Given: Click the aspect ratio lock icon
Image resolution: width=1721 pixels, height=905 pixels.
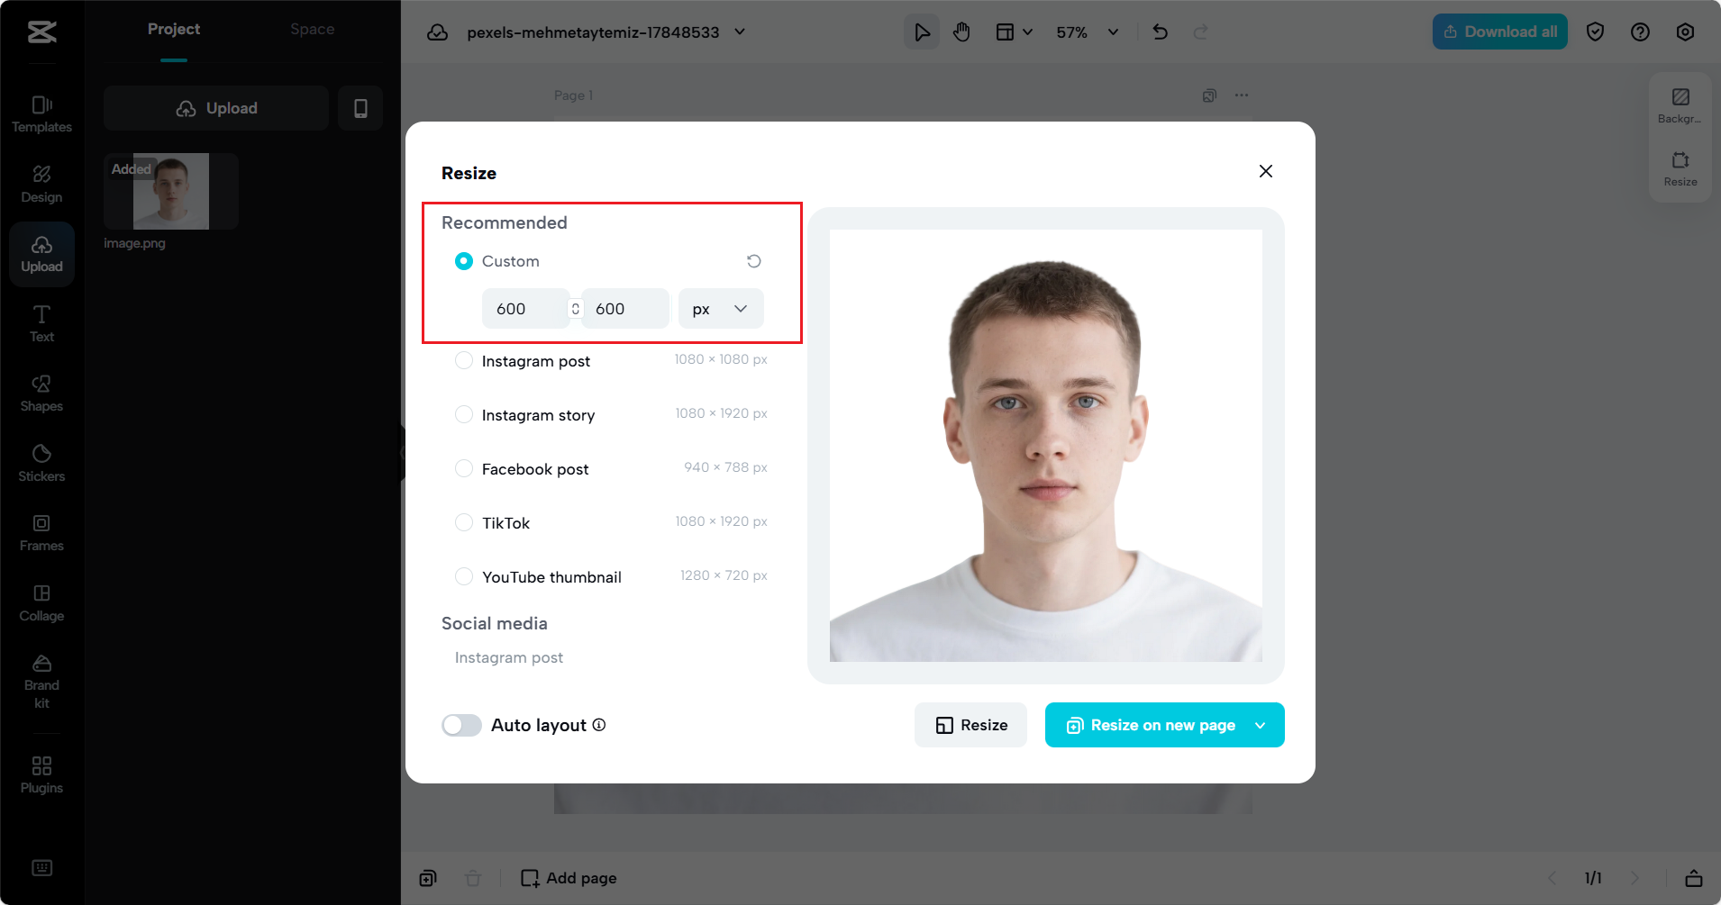Looking at the screenshot, I should (576, 309).
